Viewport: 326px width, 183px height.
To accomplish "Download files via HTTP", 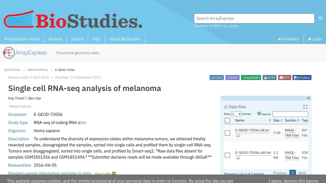I will point(269,78).
